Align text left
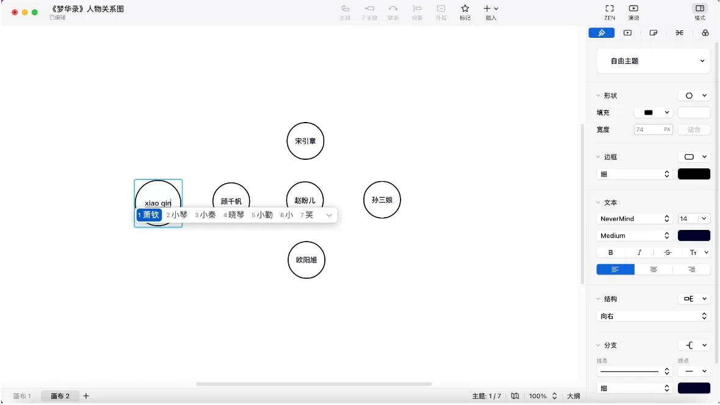Image resolution: width=720 pixels, height=405 pixels. tap(616, 270)
